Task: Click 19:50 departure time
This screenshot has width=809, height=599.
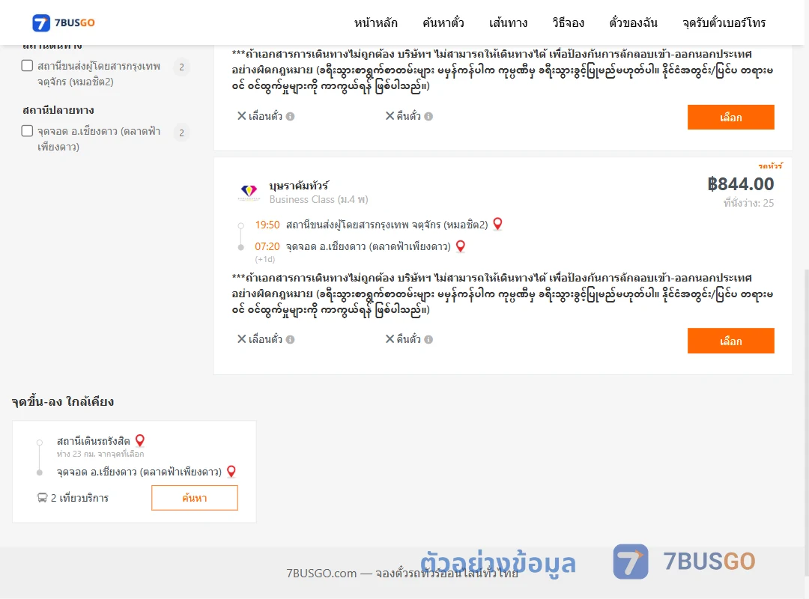Action: 267,225
